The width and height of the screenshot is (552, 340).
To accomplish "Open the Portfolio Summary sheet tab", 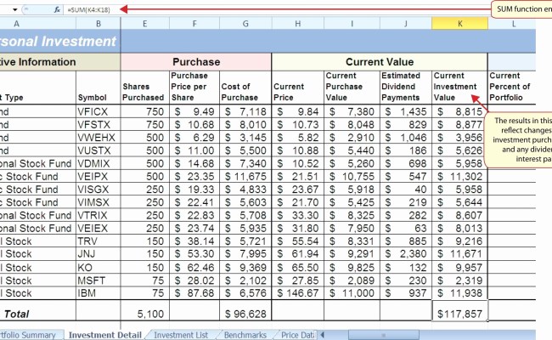I will point(28,335).
